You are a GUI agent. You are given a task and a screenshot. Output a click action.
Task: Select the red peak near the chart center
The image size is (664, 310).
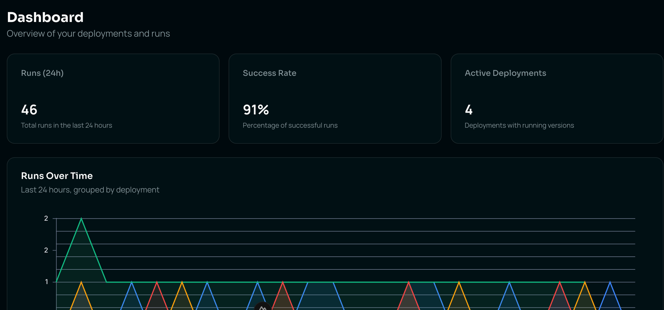[x=283, y=281]
